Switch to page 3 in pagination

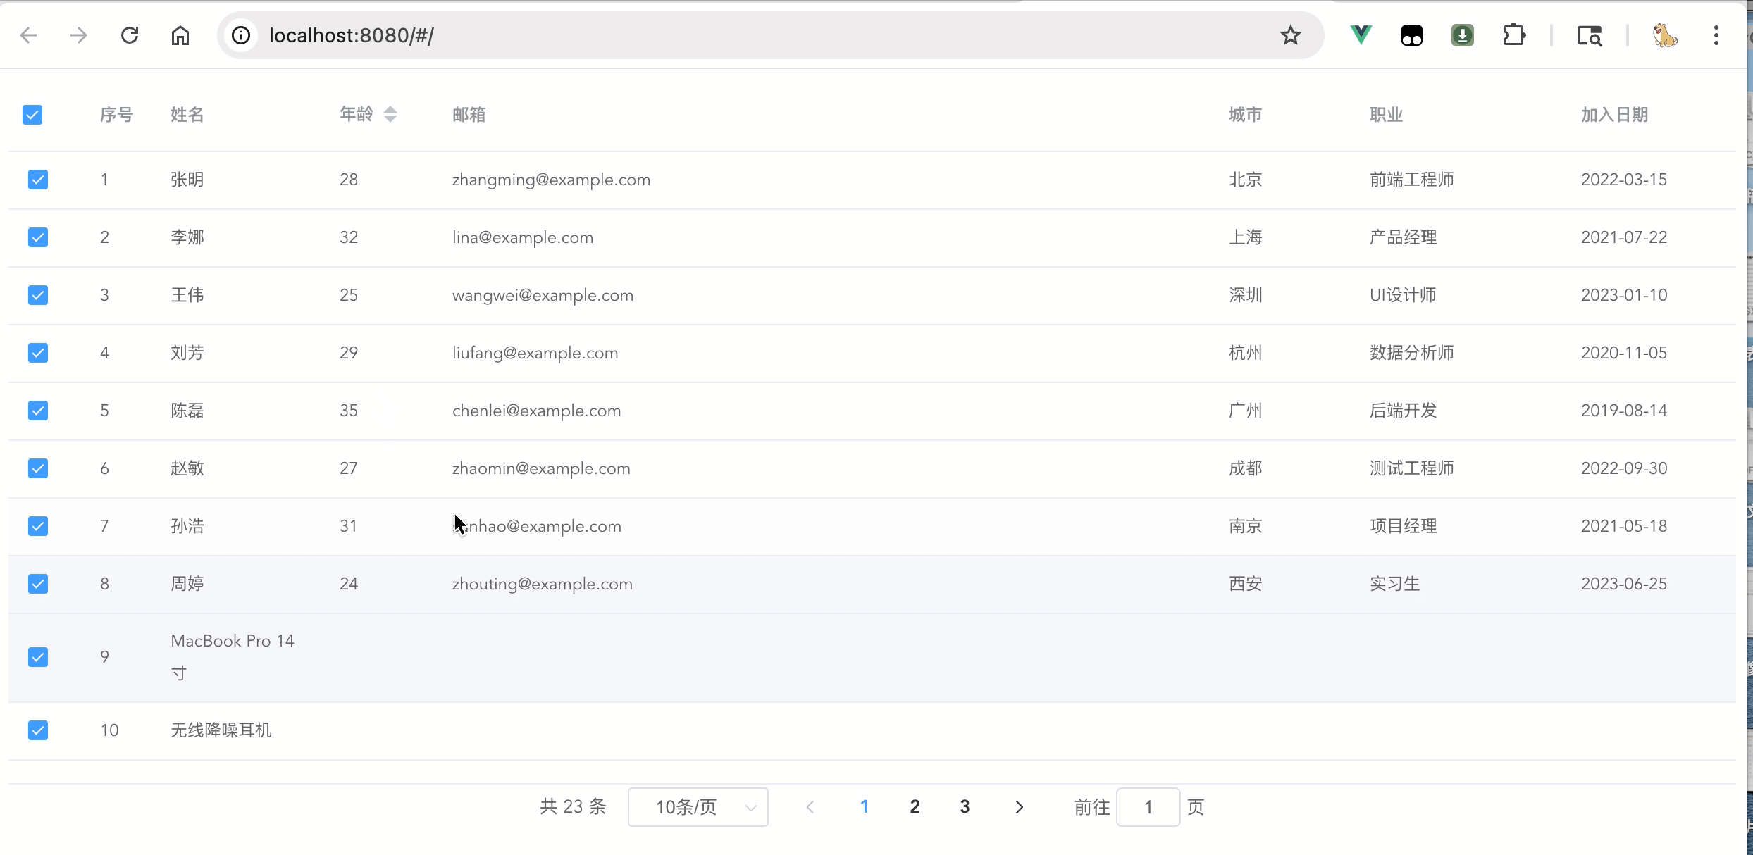(965, 807)
